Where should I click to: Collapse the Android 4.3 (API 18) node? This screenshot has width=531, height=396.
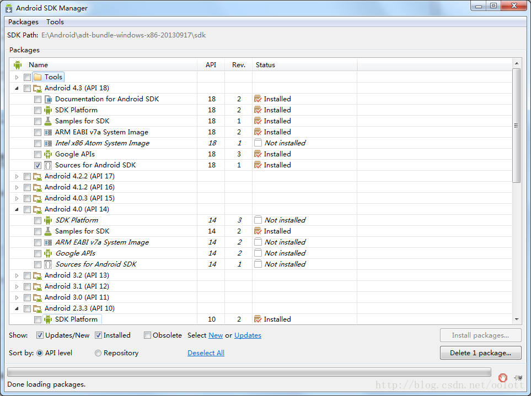pyautogui.click(x=17, y=88)
